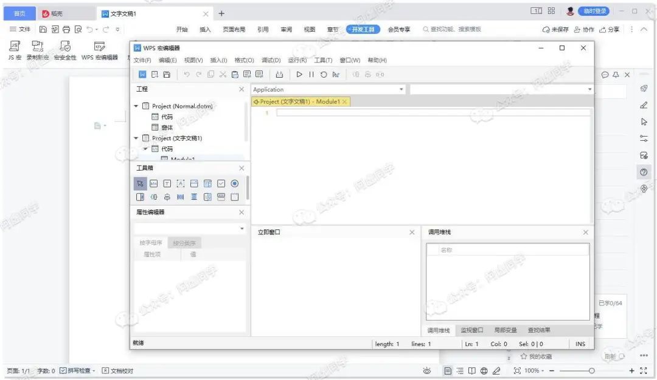The height and width of the screenshot is (380, 657).
Task: Select the checkbox control in the toolbox
Action: pyautogui.click(x=221, y=183)
